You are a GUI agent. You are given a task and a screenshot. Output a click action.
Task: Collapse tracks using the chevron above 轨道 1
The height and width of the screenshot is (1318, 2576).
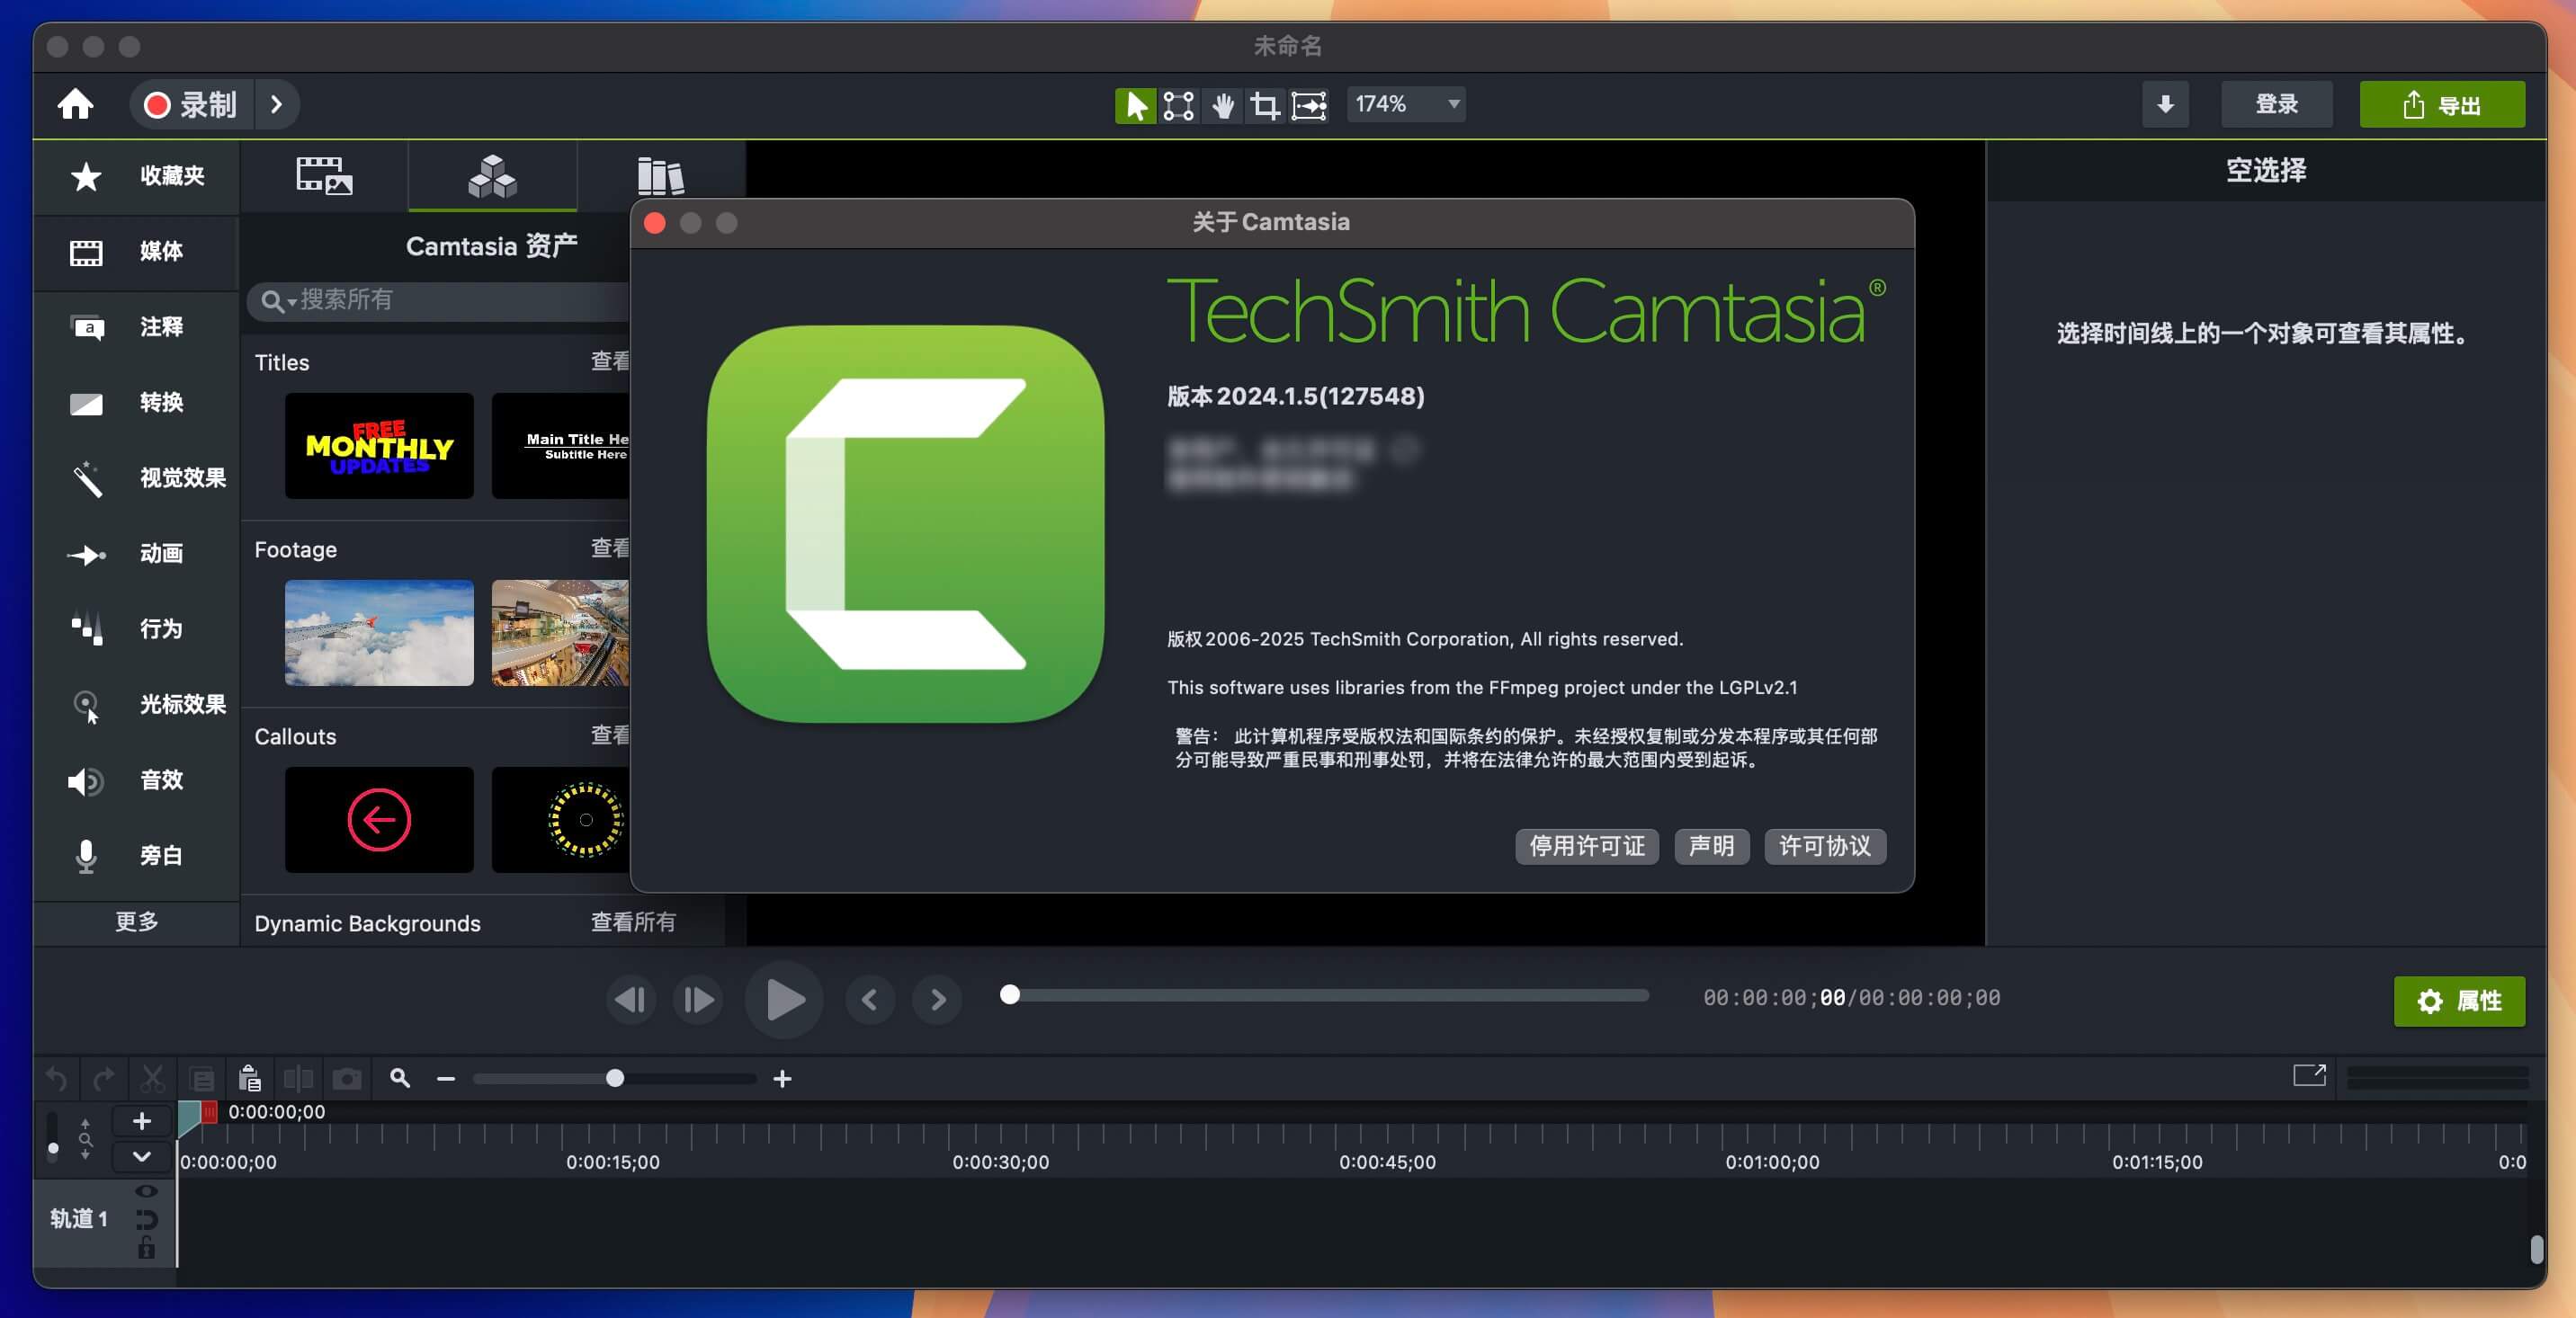pyautogui.click(x=141, y=1156)
